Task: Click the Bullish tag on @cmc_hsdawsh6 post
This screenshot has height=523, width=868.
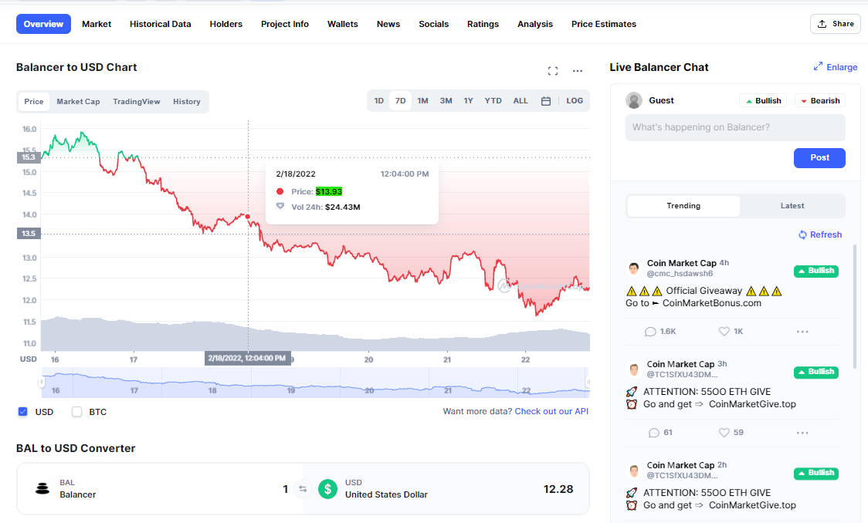Action: click(816, 271)
